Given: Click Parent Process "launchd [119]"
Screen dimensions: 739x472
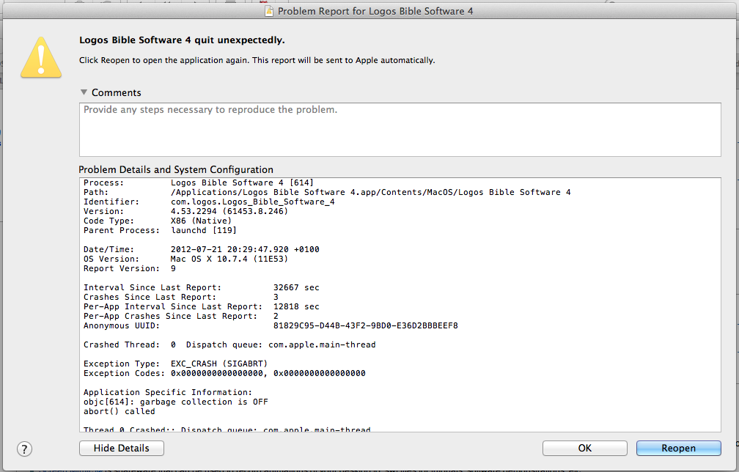Looking at the screenshot, I should (x=204, y=230).
